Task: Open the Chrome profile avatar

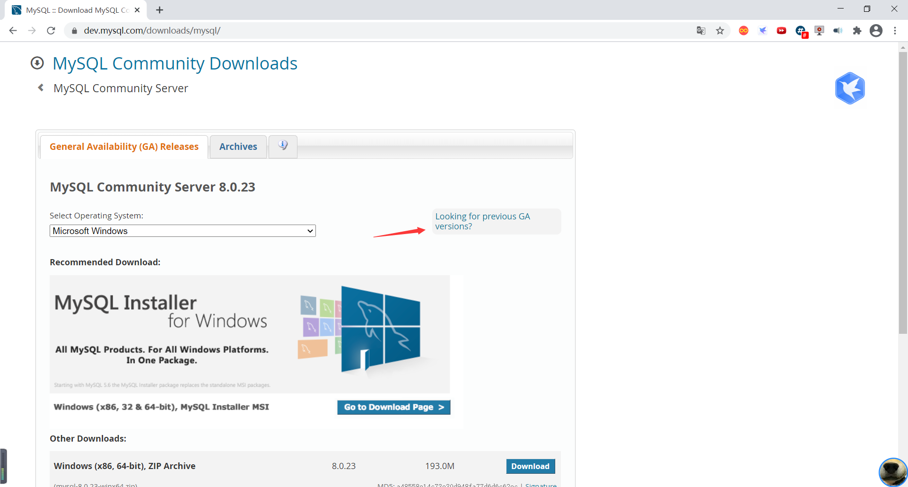Action: pos(876,31)
